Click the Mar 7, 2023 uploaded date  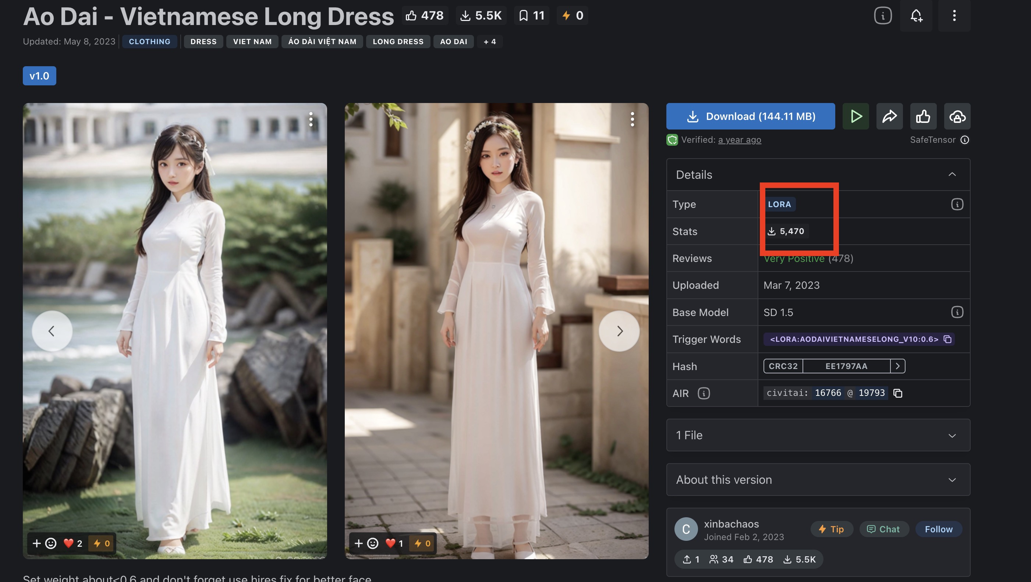pyautogui.click(x=791, y=285)
